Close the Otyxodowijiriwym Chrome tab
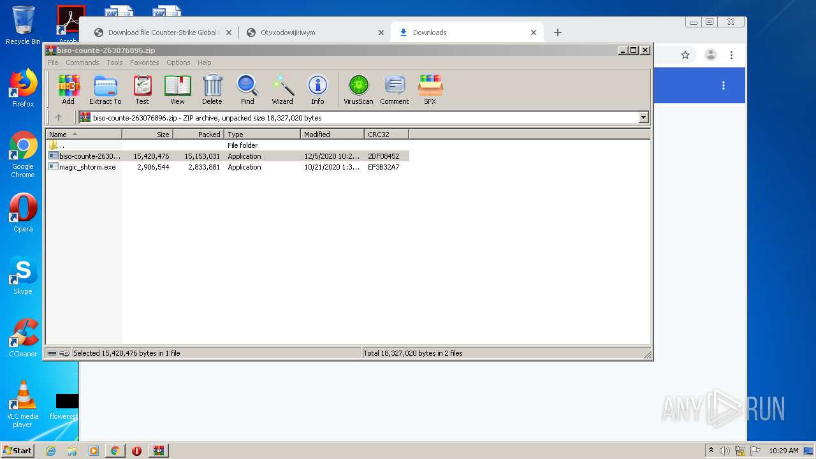 tap(381, 33)
